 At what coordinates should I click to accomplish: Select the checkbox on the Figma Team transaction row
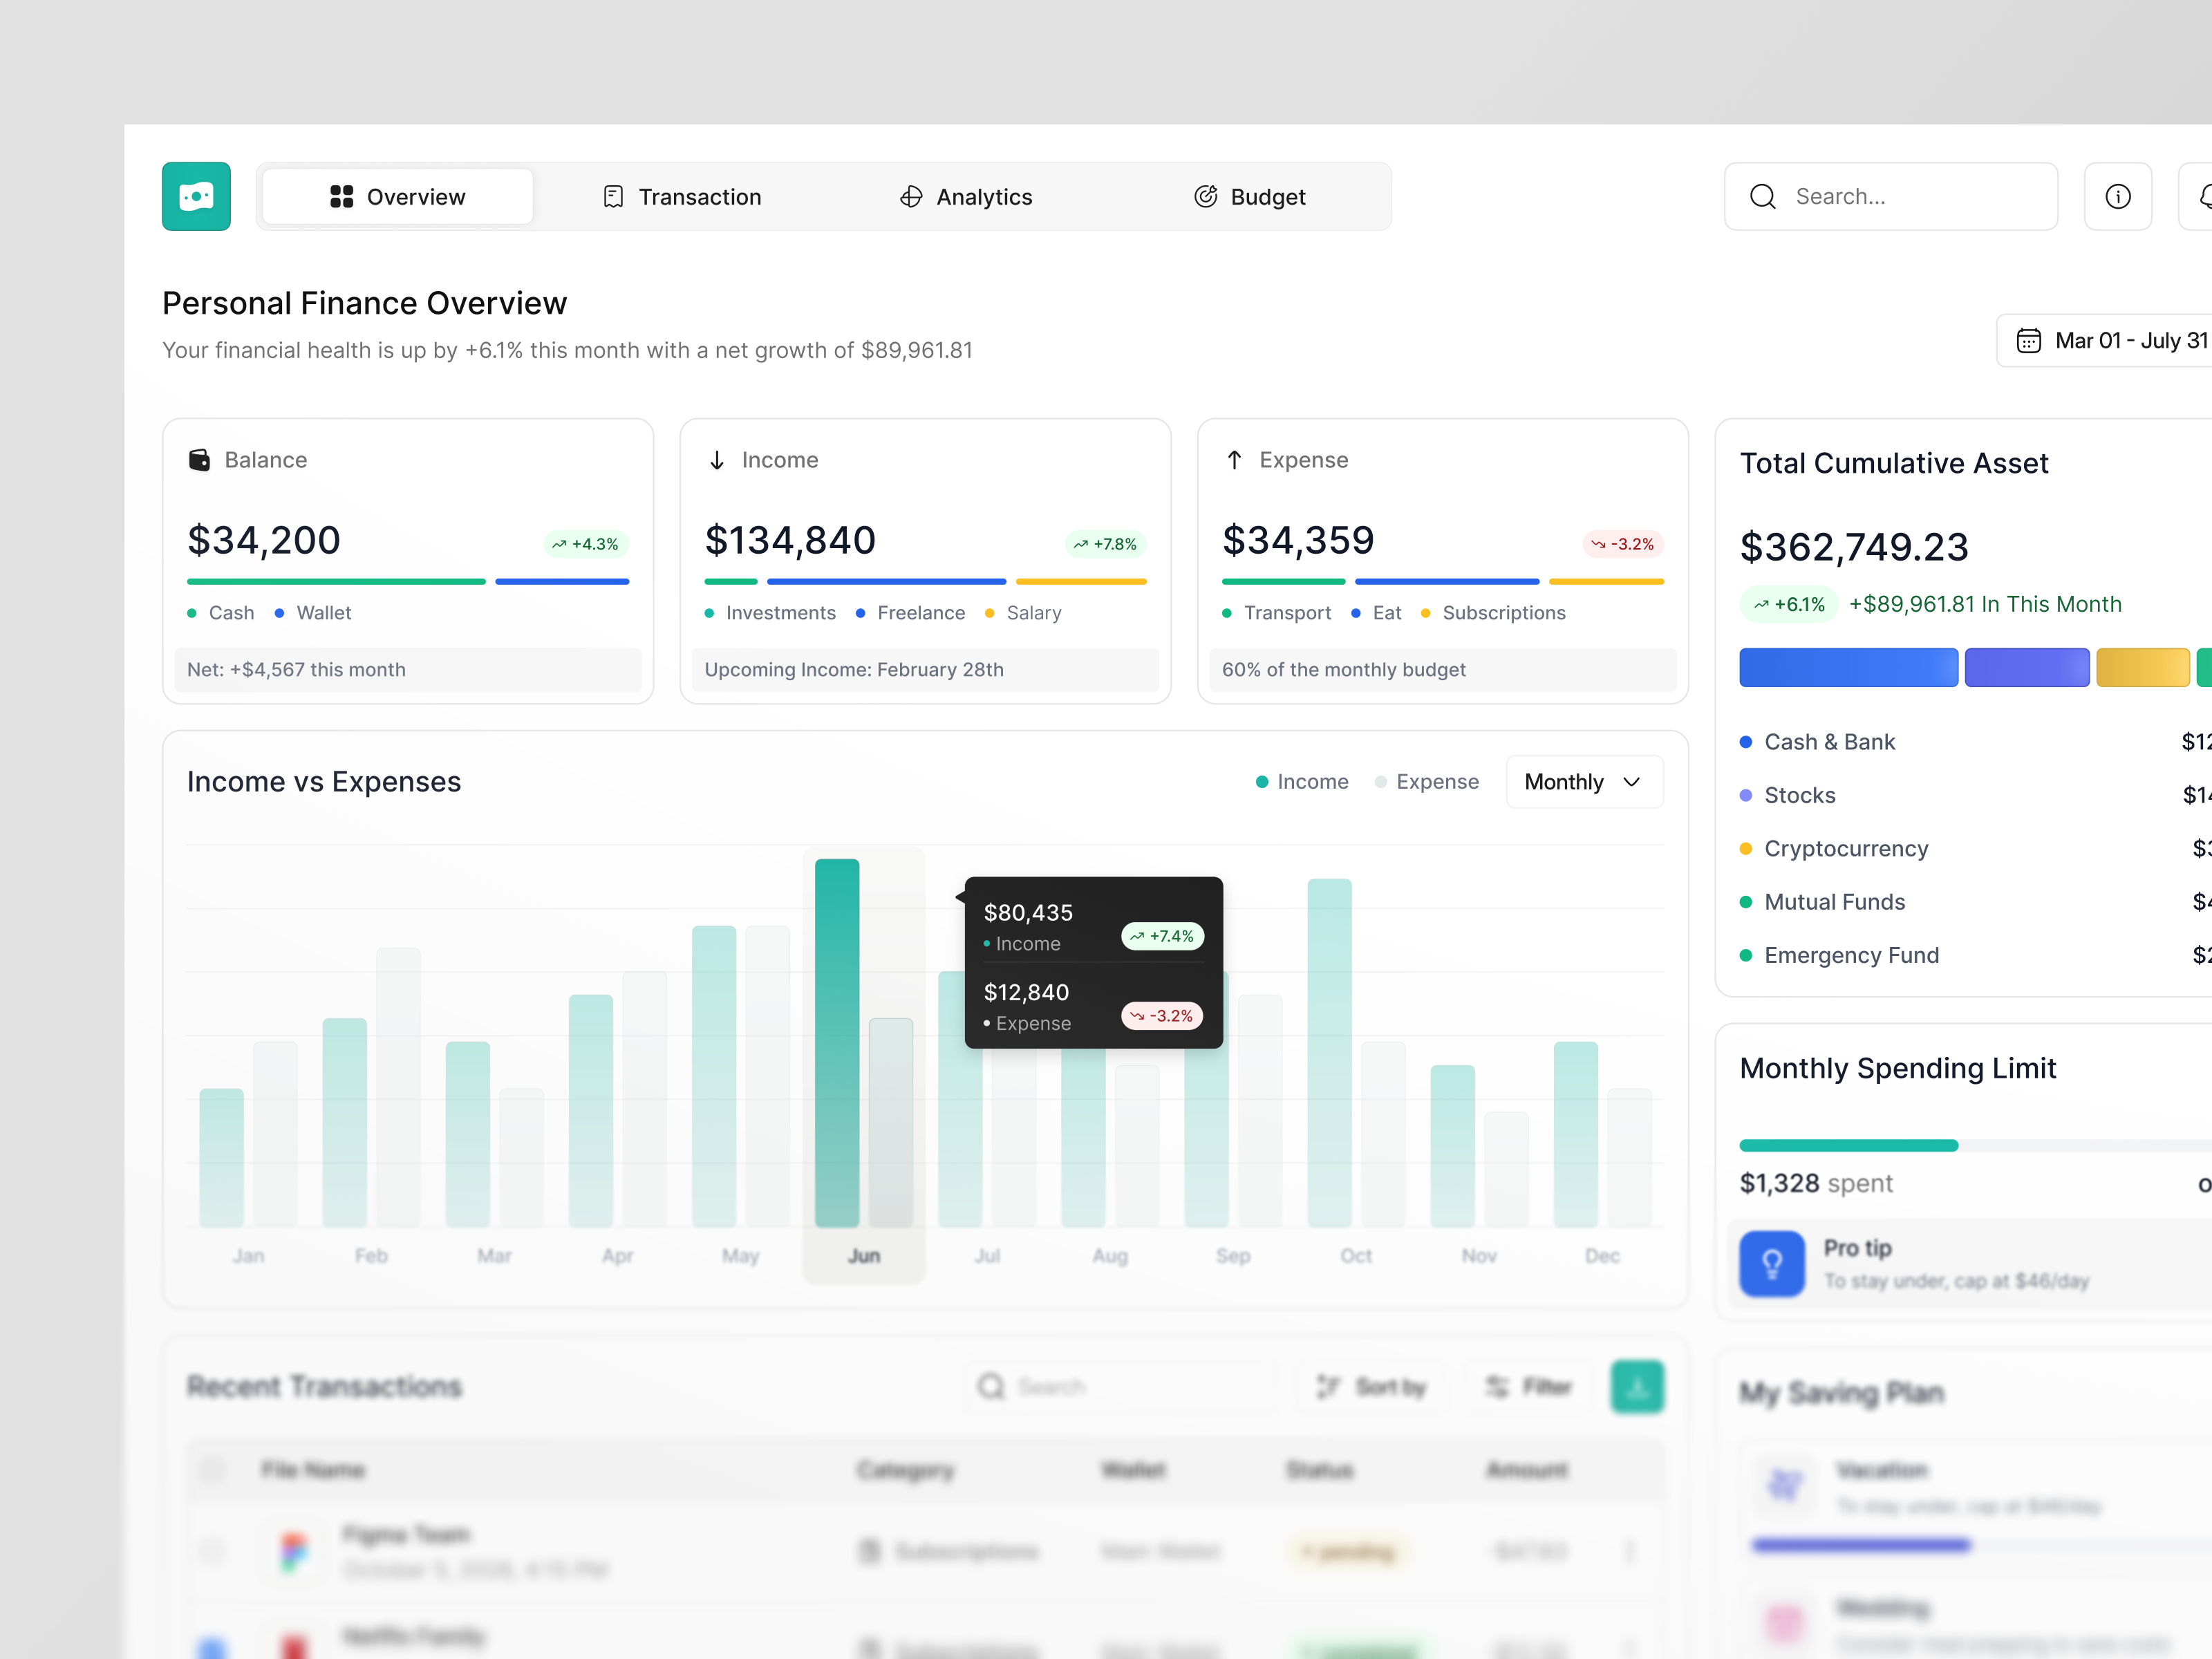pos(213,1551)
